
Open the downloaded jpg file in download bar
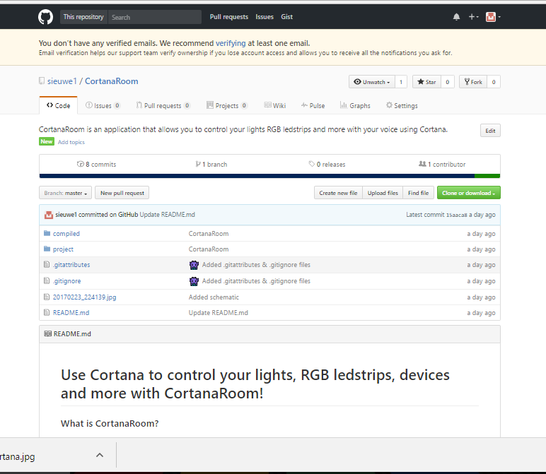coord(18,456)
